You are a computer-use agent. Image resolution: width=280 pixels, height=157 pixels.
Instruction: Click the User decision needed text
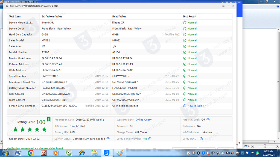tap(125, 106)
